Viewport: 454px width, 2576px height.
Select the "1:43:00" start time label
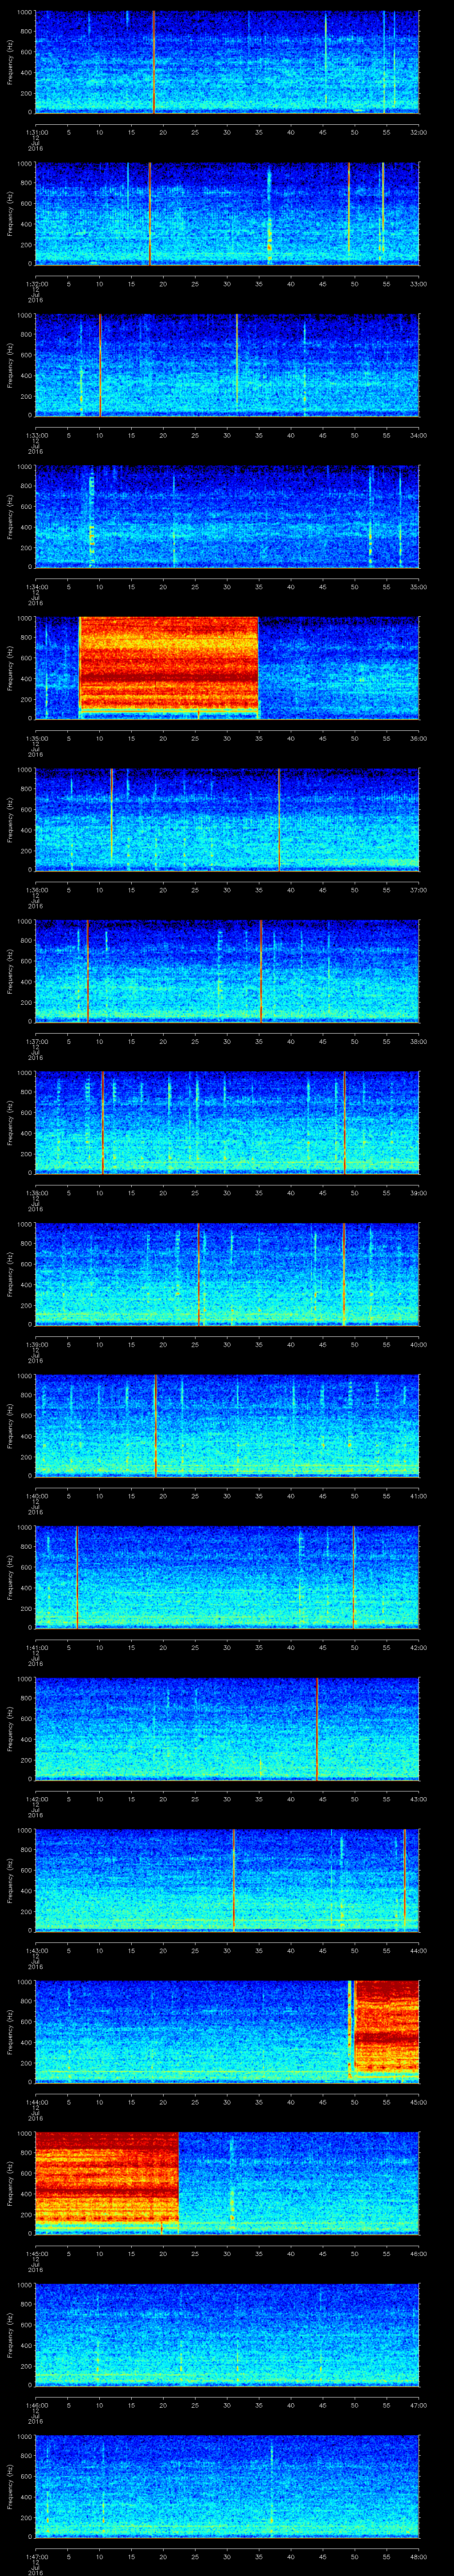coord(36,1950)
